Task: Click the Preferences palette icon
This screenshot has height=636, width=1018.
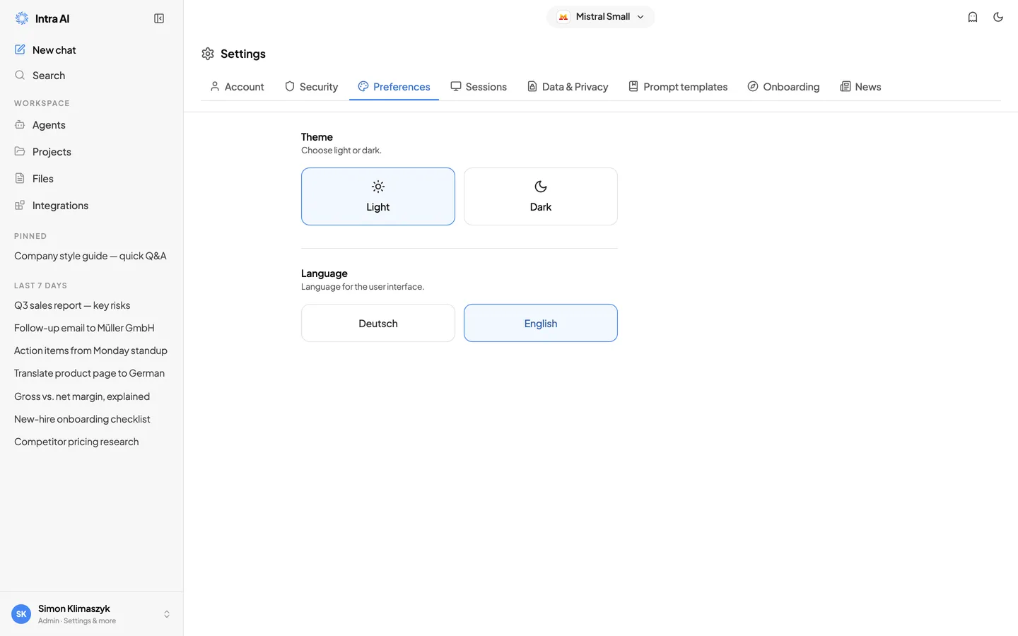Action: pos(363,86)
